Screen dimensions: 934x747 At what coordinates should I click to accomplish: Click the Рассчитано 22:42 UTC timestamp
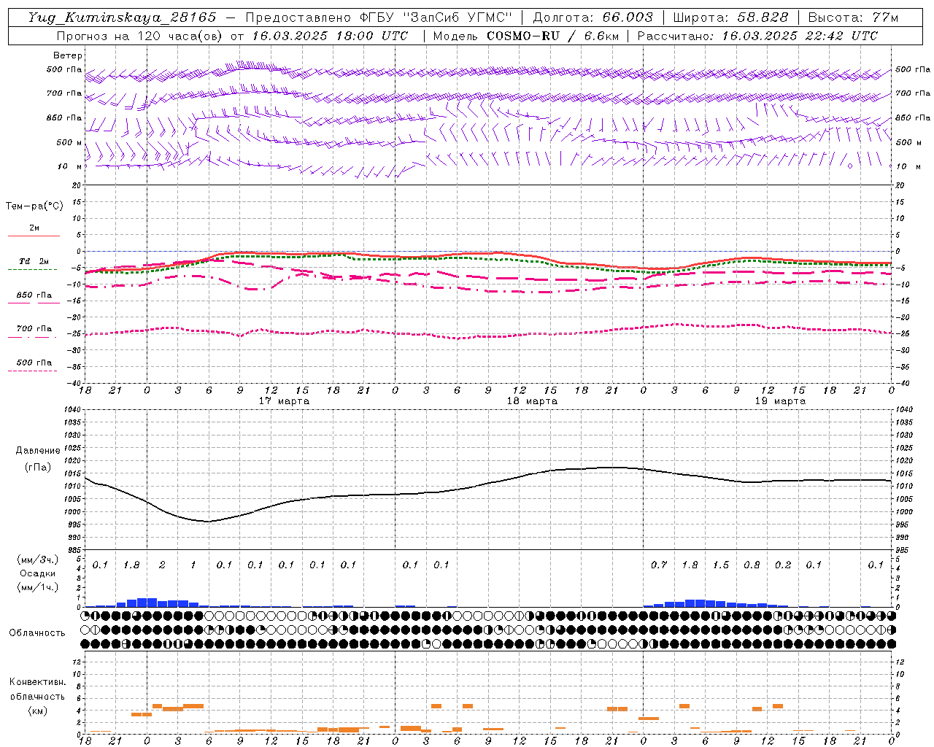(x=757, y=36)
